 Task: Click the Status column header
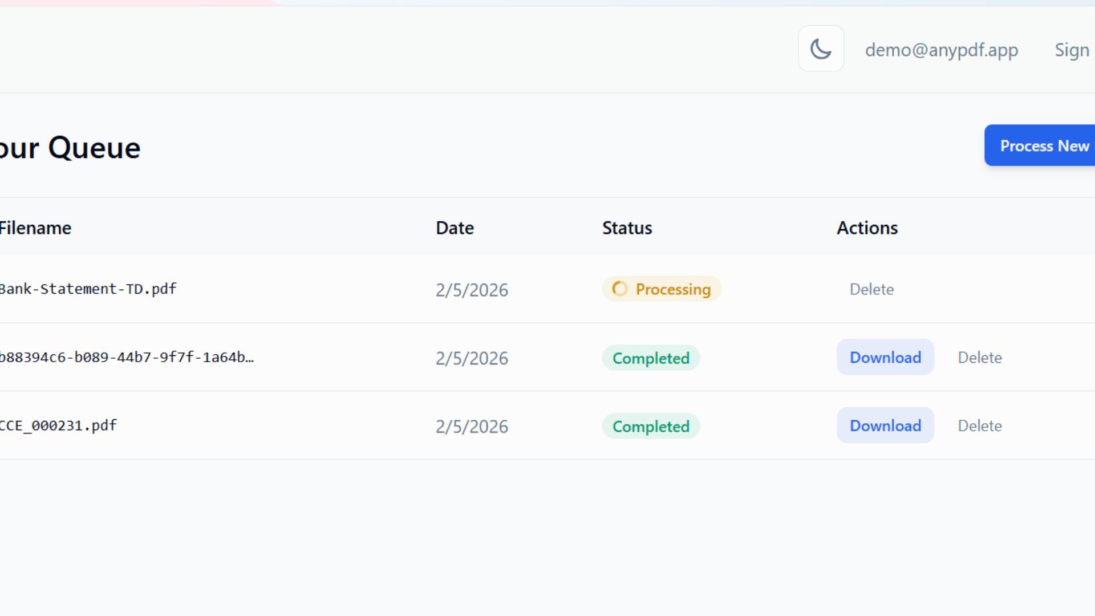627,228
